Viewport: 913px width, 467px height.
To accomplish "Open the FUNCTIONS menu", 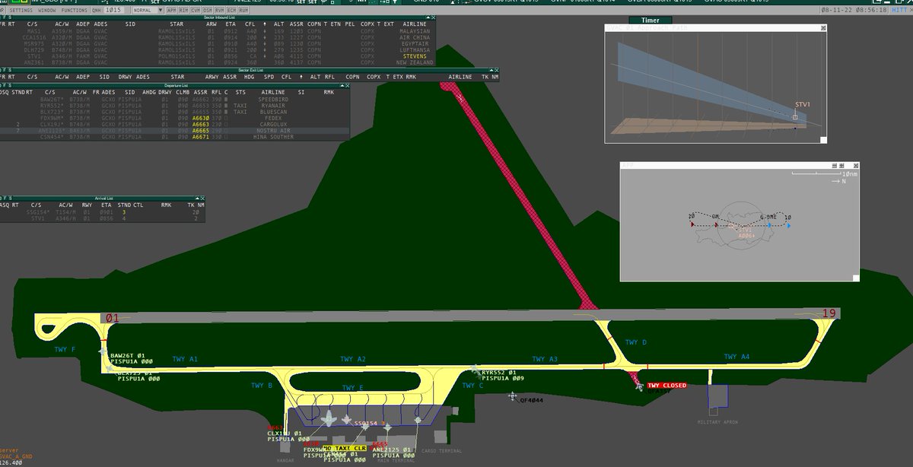I will (x=74, y=11).
